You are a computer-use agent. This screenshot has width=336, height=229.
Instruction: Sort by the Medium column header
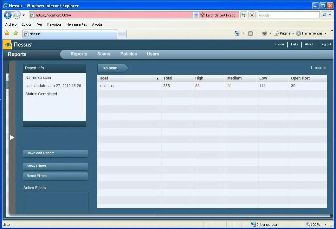click(241, 78)
